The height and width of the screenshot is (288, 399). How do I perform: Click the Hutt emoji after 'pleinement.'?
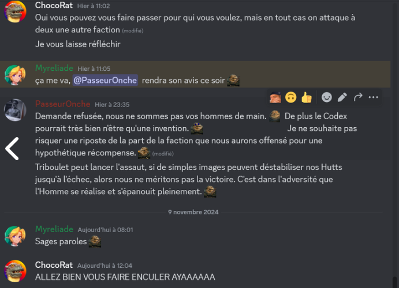[210, 192]
